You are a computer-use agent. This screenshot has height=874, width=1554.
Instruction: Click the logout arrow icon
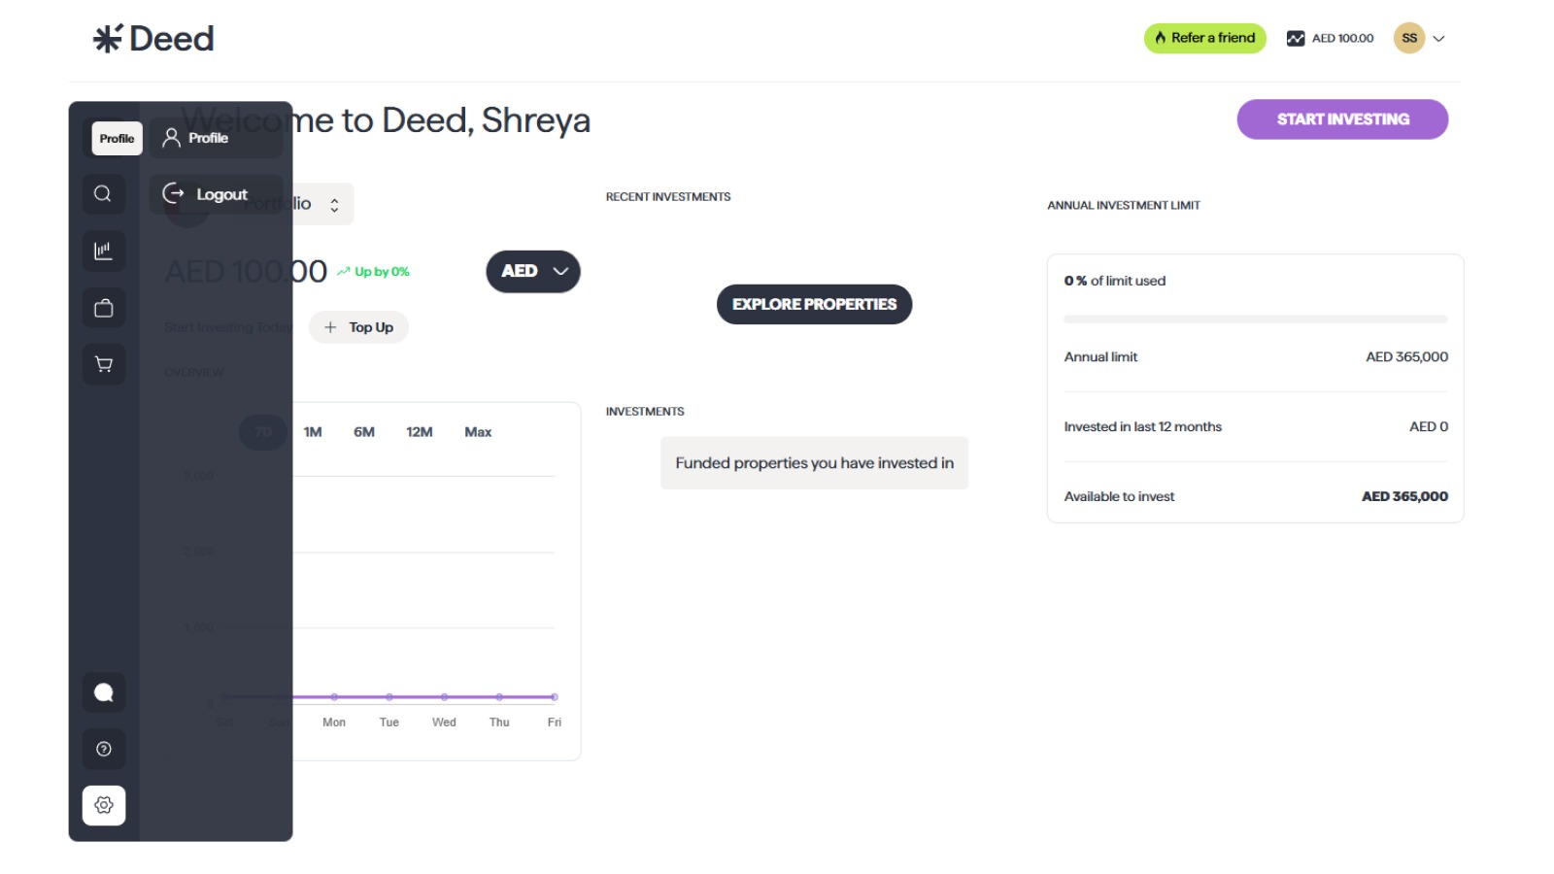point(173,193)
